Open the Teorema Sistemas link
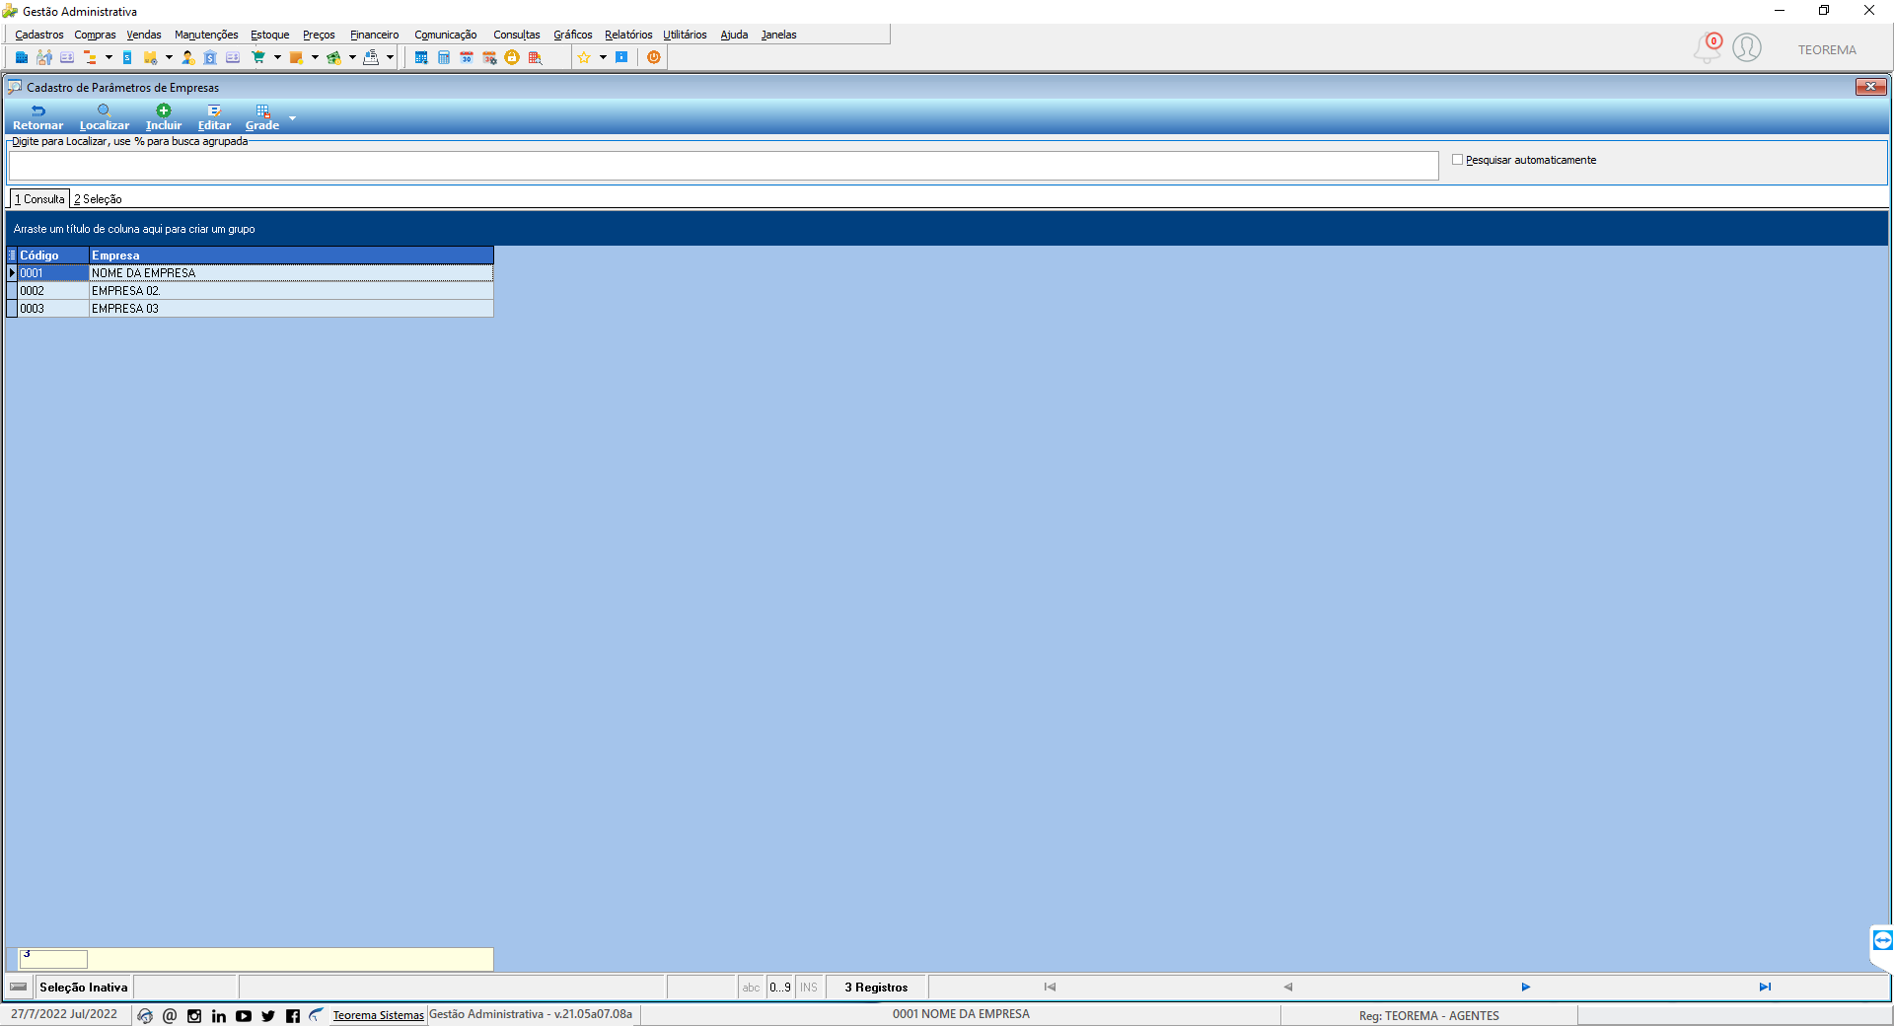Viewport: 1894px width, 1026px height. (378, 1015)
